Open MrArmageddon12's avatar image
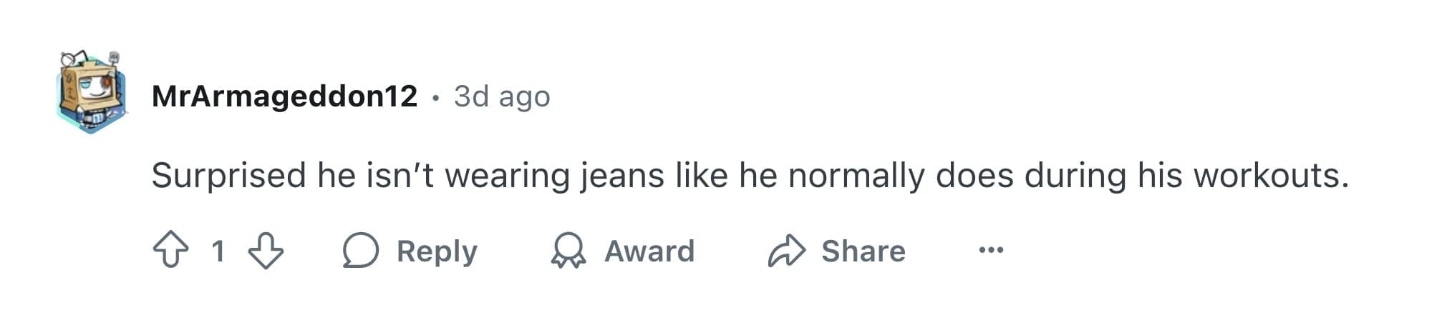This screenshot has height=330, width=1452. [92, 93]
